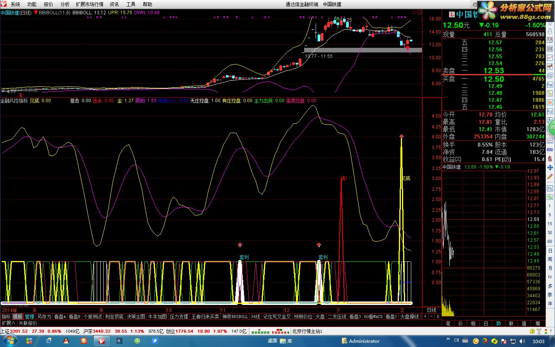Open the 帮助 menu

(148, 4)
